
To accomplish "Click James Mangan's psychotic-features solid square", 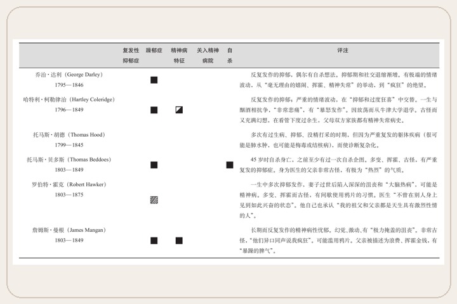I will pyautogui.click(x=179, y=241).
